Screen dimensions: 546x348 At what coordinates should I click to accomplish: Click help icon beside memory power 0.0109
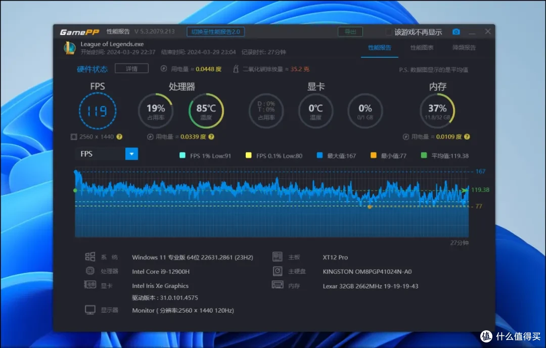[x=467, y=137]
